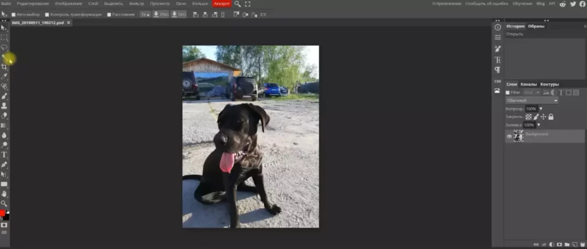Collapse the left toolbar with double arrows

pyautogui.click(x=4, y=21)
